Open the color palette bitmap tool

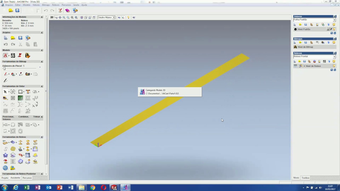coord(28,74)
